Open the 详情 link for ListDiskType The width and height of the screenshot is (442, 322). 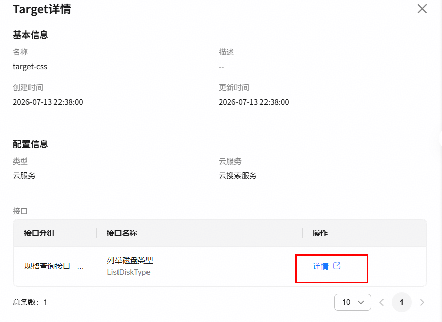pos(321,266)
